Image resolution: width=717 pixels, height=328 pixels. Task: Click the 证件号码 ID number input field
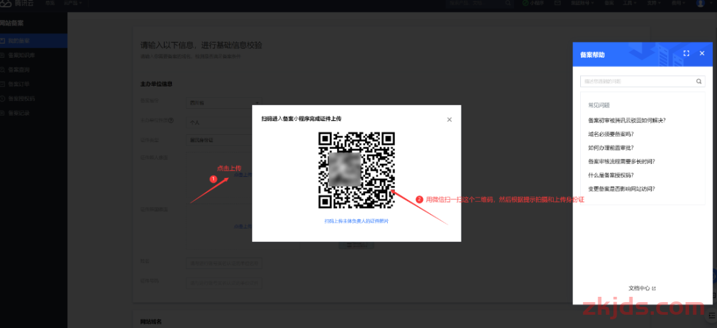click(224, 283)
